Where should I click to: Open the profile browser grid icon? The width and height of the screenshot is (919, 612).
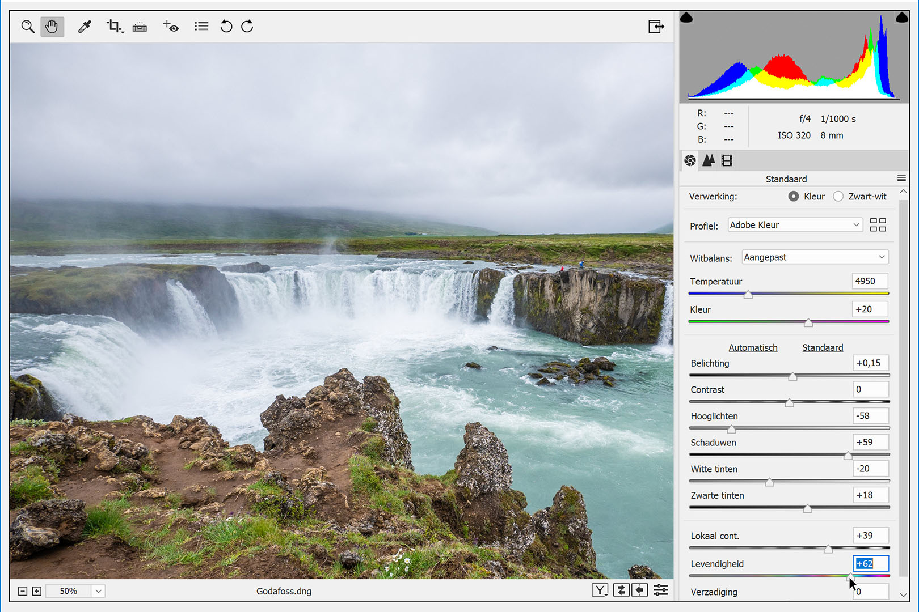(x=878, y=225)
